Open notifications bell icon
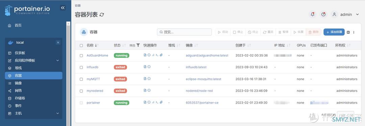This screenshot has height=126, width=365. click(x=313, y=14)
